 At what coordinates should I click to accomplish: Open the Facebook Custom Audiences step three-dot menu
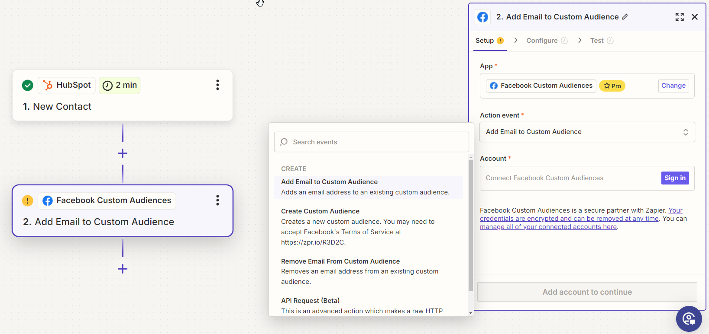217,200
